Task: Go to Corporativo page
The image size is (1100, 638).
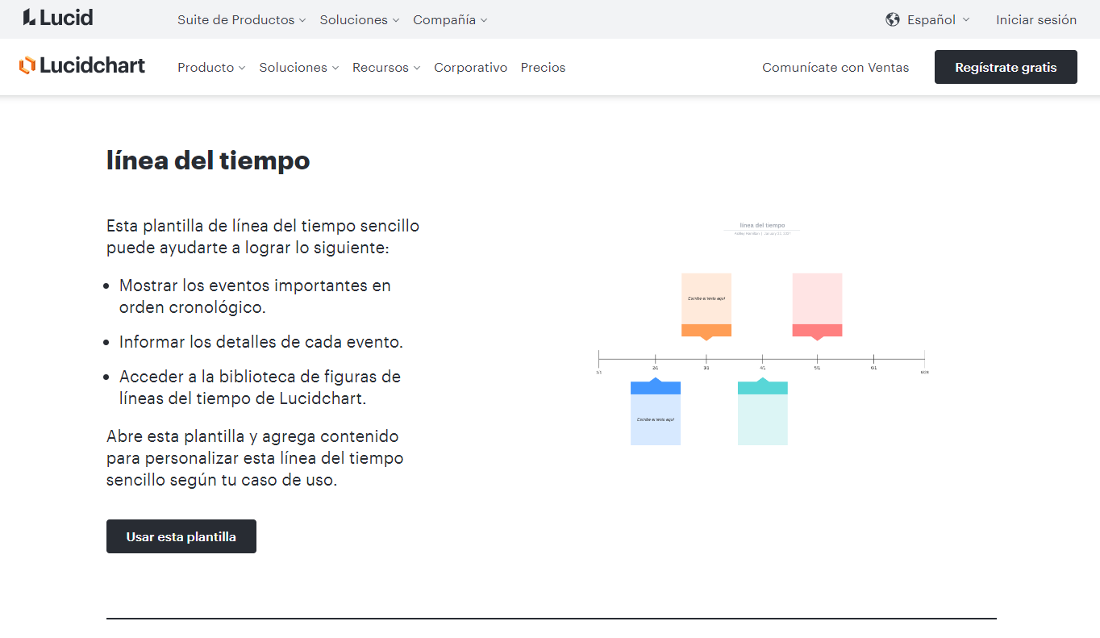Action: (471, 68)
